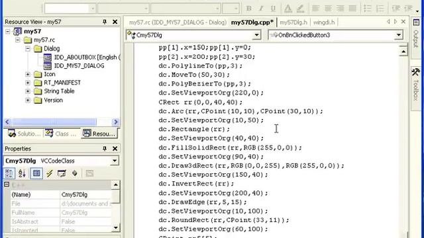Show Overrides icon in Properties toolbar
The image size is (424, 238).
75,173
